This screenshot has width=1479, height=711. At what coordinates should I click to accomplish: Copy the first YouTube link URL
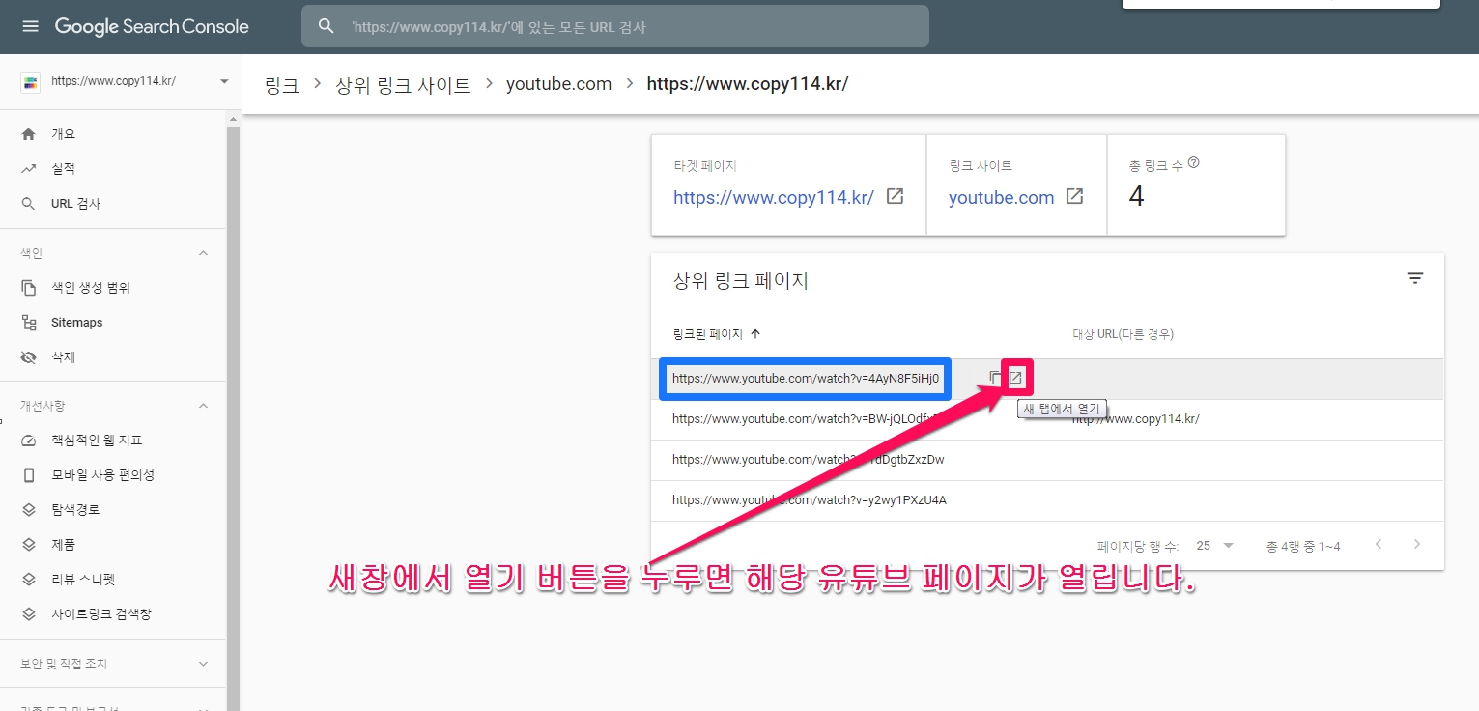tap(995, 379)
